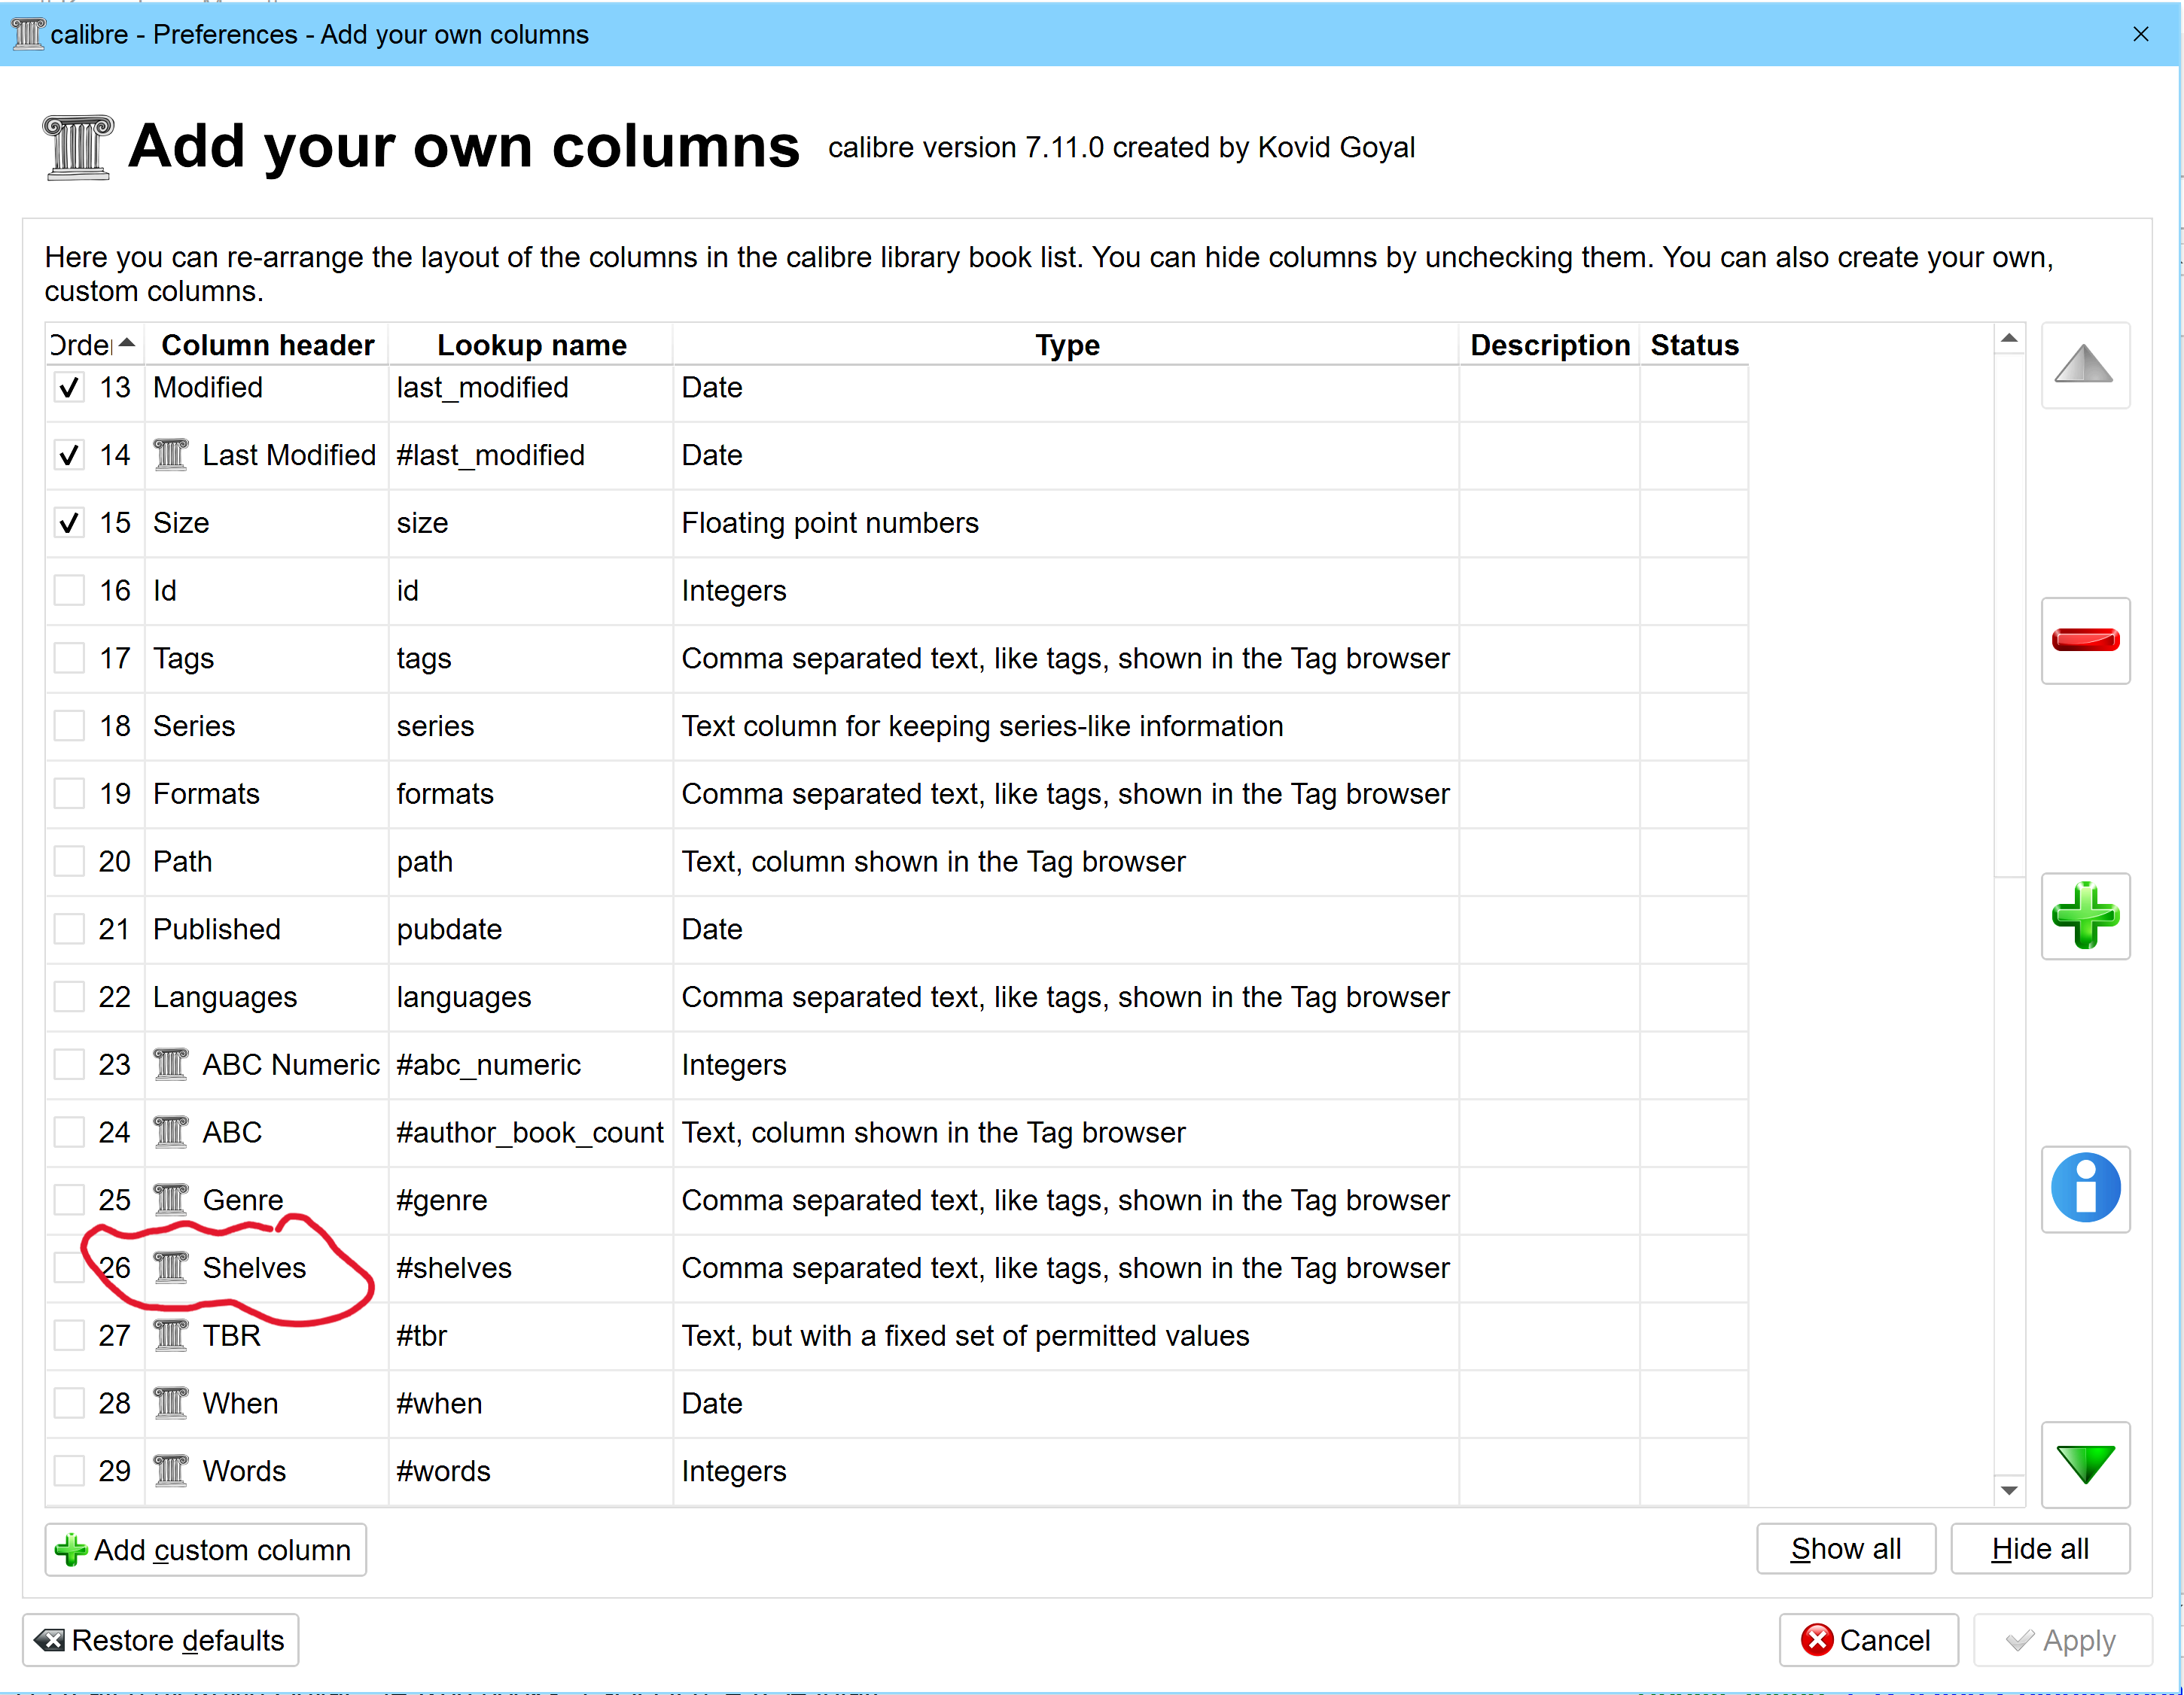Check the Words column checkbox

click(69, 1471)
